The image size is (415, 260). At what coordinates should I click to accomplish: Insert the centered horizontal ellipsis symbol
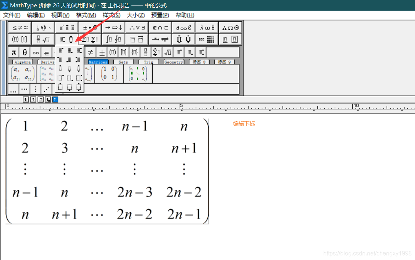(x=24, y=89)
